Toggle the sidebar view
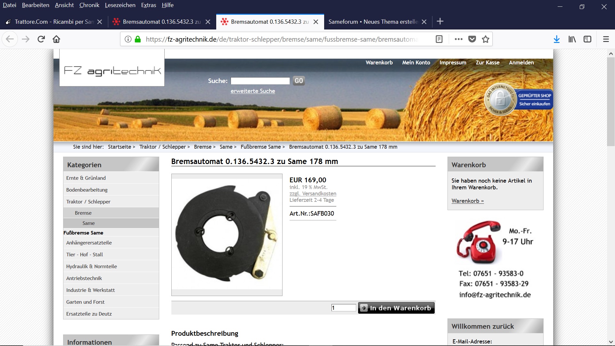Image resolution: width=615 pixels, height=346 pixels. 587,39
